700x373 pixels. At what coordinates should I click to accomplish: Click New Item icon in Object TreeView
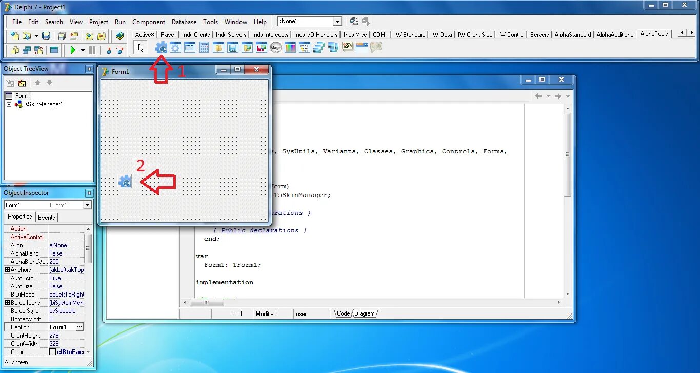[10, 83]
